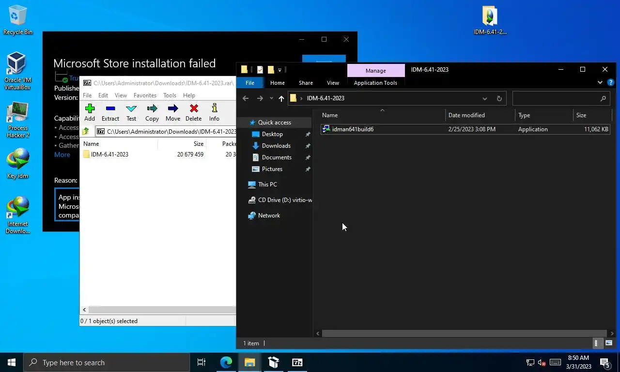This screenshot has width=620, height=372.
Task: Select Process Hacker 2 desktop icon
Action: click(18, 120)
